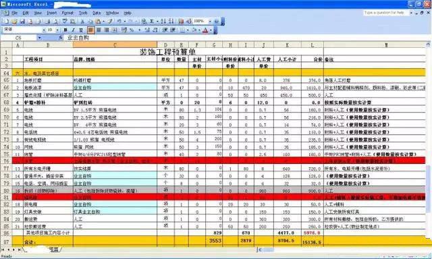This screenshot has height=259, width=432.
Task: Open the Name Box dropdown arrow
Action: point(39,38)
